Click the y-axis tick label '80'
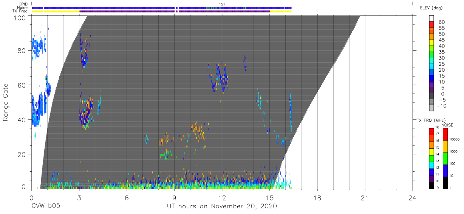 [22, 51]
